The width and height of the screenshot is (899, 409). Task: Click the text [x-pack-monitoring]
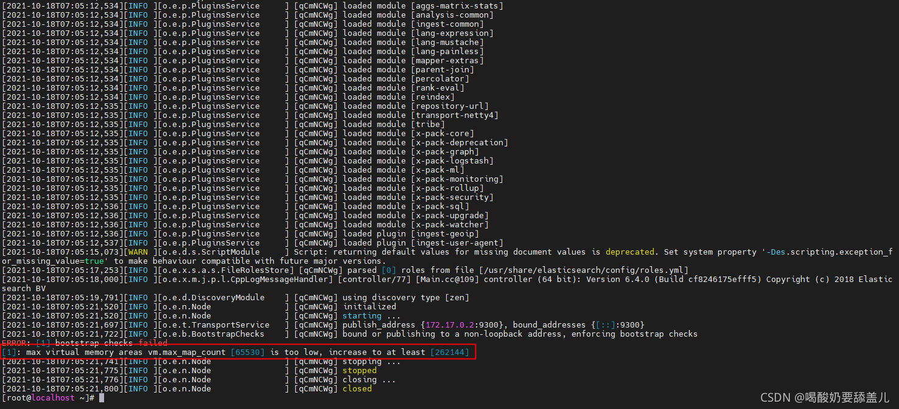click(x=457, y=179)
